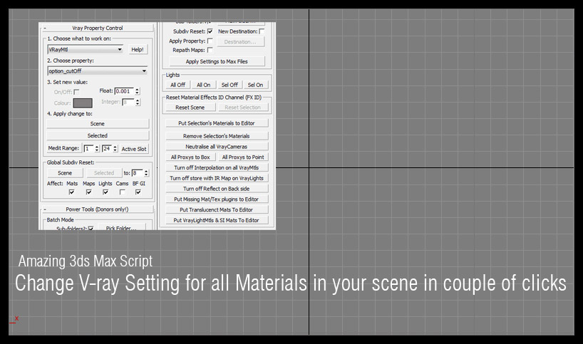The width and height of the screenshot is (583, 344).
Task: Toggle the Subdiv Reset checkbox
Action: coord(210,31)
